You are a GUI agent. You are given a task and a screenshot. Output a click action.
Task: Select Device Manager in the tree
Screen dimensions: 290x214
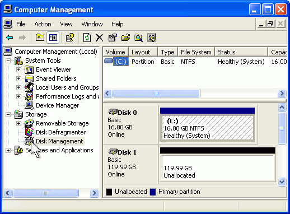click(x=58, y=105)
